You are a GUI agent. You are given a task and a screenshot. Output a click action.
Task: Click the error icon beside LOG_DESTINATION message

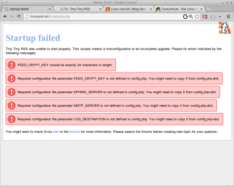click(x=11, y=119)
